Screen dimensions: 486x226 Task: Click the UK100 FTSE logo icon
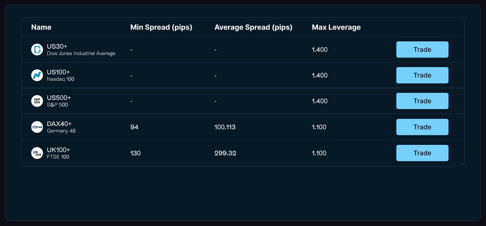[x=37, y=153]
